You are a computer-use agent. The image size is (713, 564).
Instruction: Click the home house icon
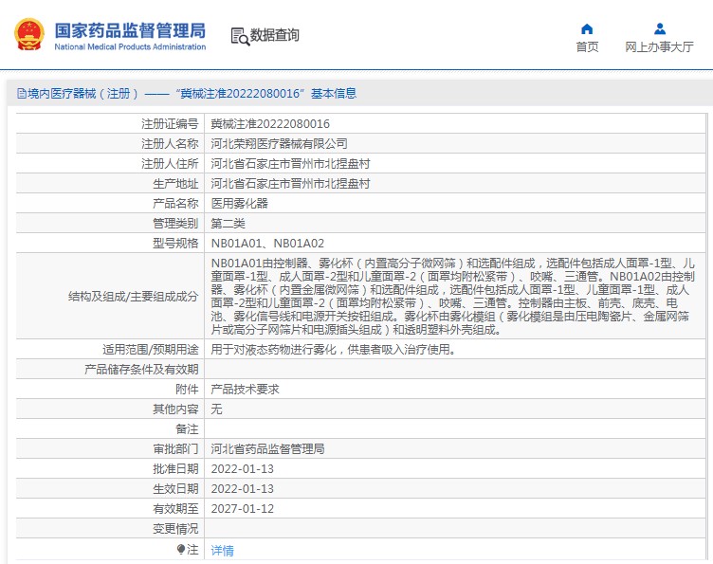587,28
